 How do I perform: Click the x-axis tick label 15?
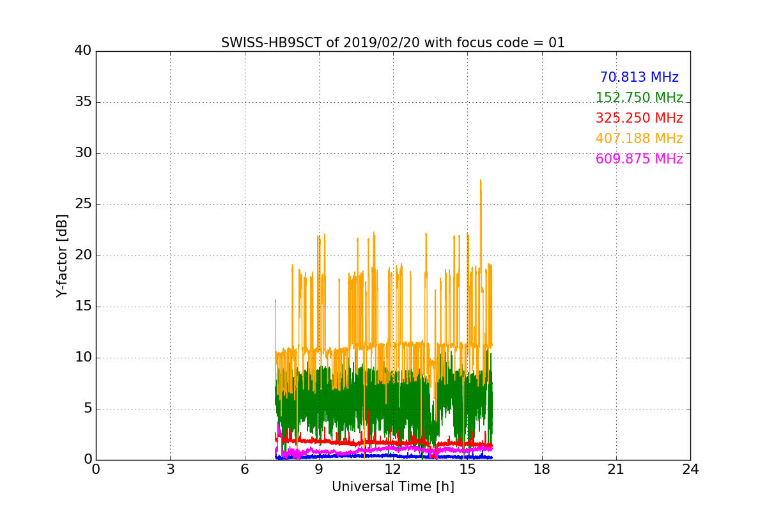point(467,469)
